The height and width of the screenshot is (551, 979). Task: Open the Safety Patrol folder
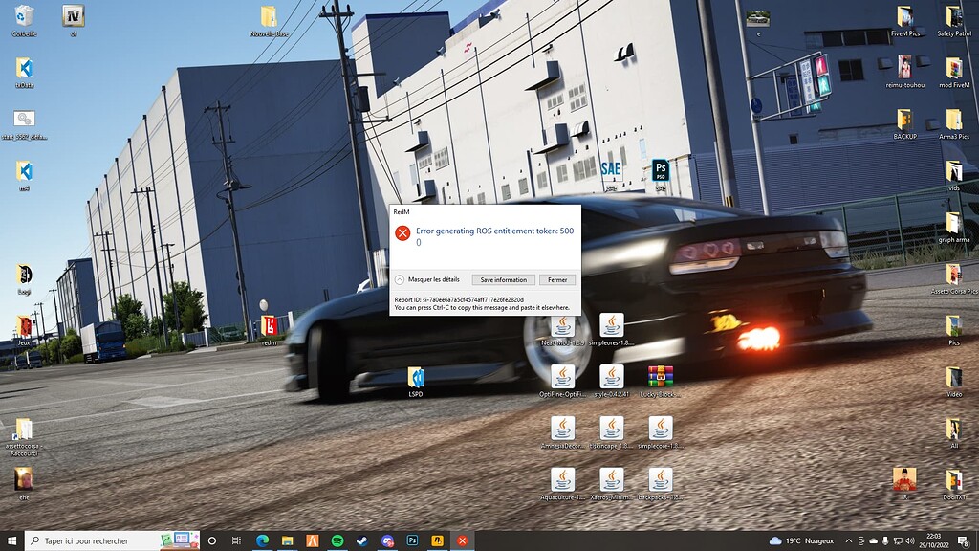coord(953,16)
